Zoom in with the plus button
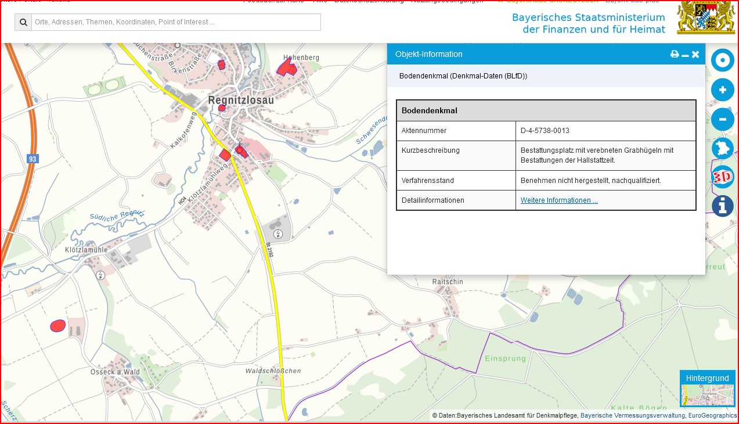This screenshot has height=424, width=739. coord(723,90)
